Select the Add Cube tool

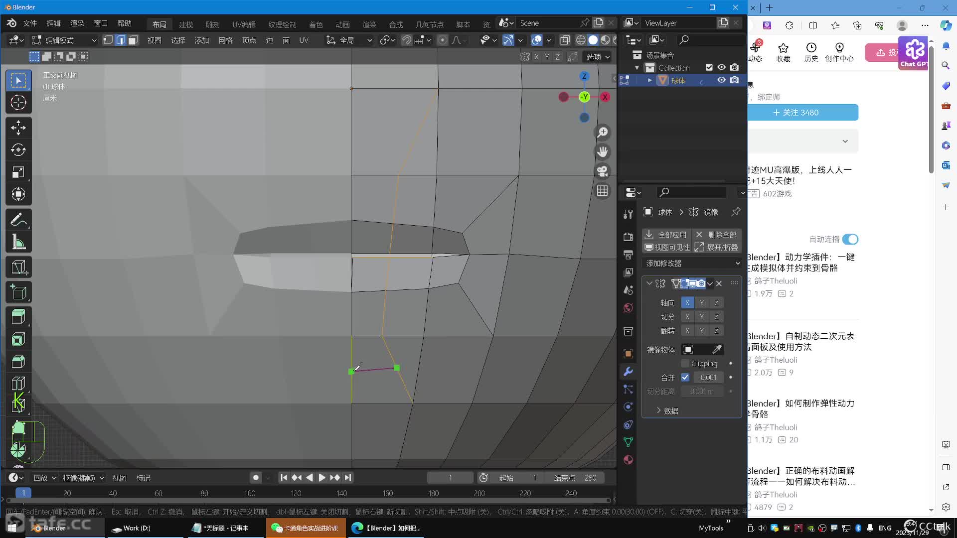point(18,292)
